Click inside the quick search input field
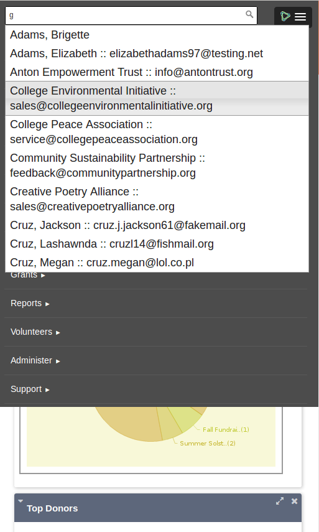The height and width of the screenshot is (532, 319). [x=126, y=16]
